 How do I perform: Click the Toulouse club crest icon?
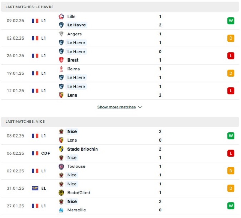pos(61,166)
